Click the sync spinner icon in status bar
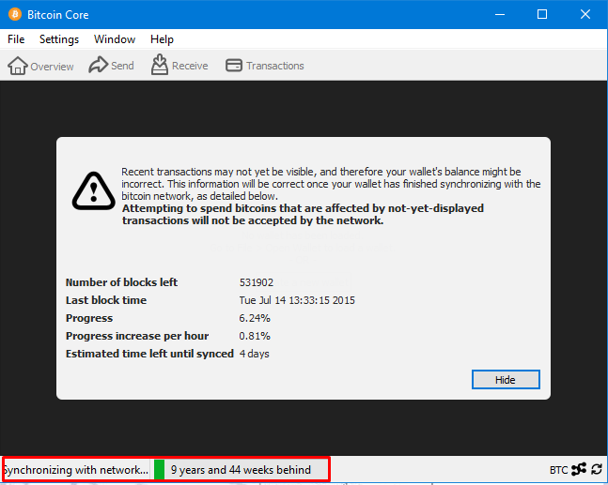 click(597, 469)
